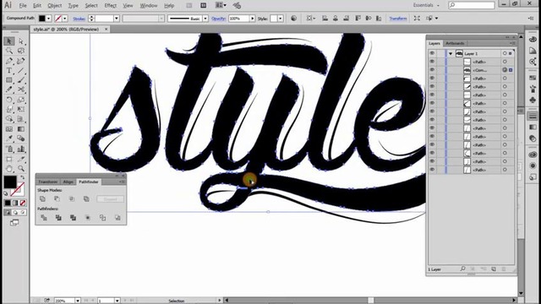Click the Transform link in control bar
This screenshot has width=541, height=304.
click(398, 19)
